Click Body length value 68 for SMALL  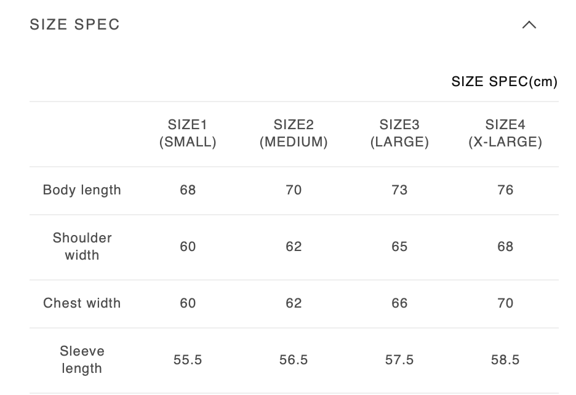(188, 190)
